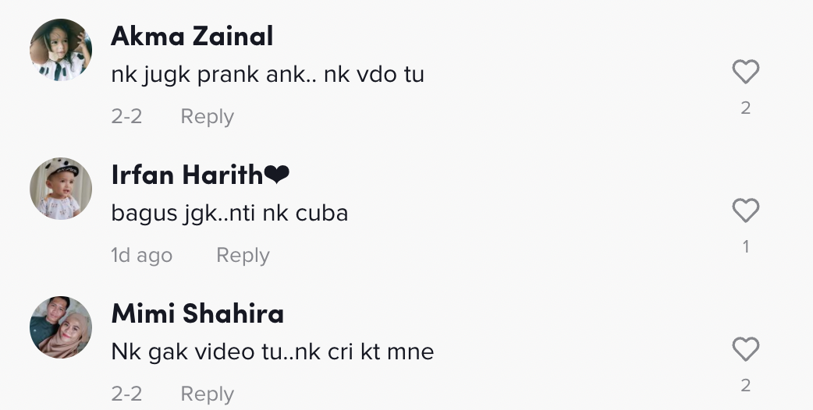Select comment text 'bagus jgk..nti nk cuba'

(x=229, y=214)
